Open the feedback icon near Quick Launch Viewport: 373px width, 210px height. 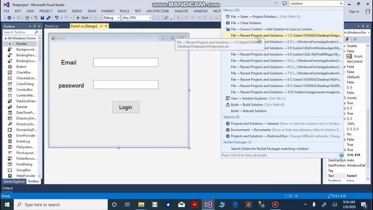pyautogui.click(x=284, y=3)
